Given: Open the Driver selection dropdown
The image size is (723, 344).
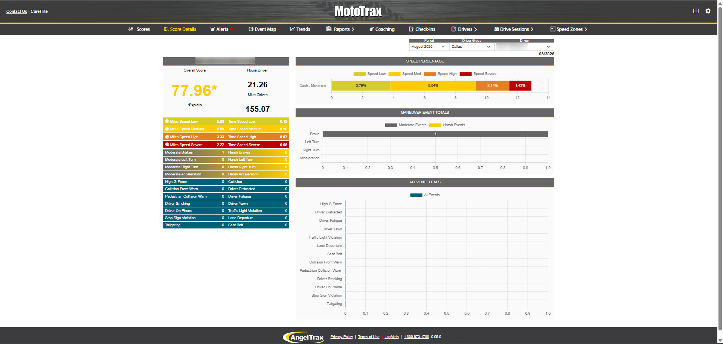Looking at the screenshot, I should [x=524, y=47].
